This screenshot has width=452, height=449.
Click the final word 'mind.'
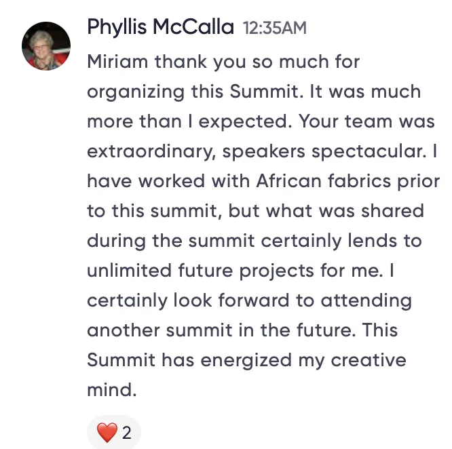pos(112,390)
